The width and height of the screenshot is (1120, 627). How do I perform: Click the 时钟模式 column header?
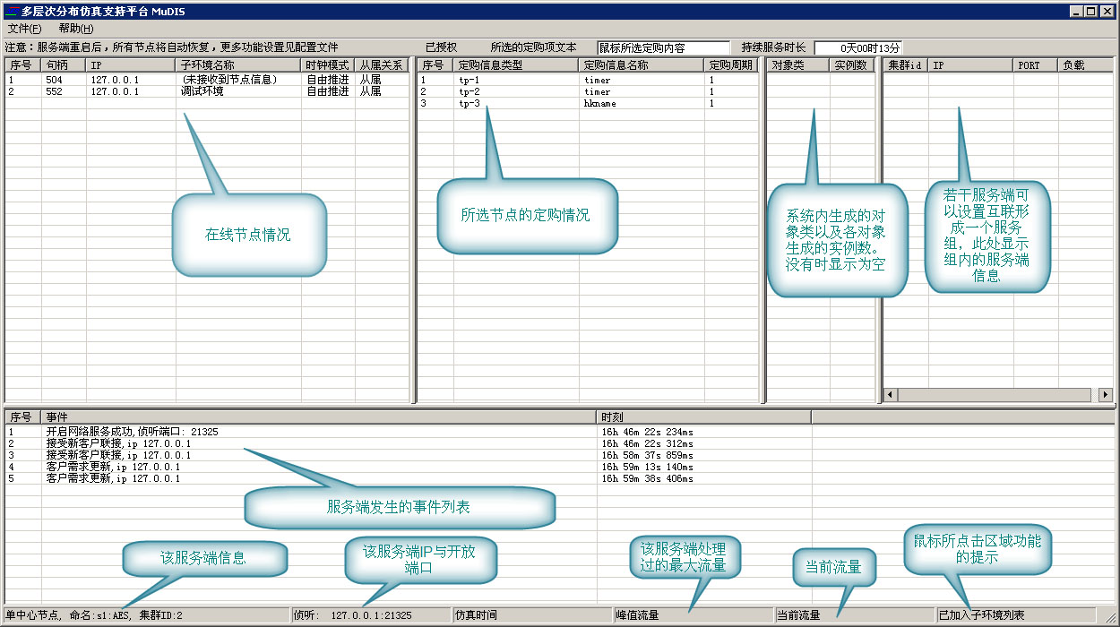click(327, 65)
